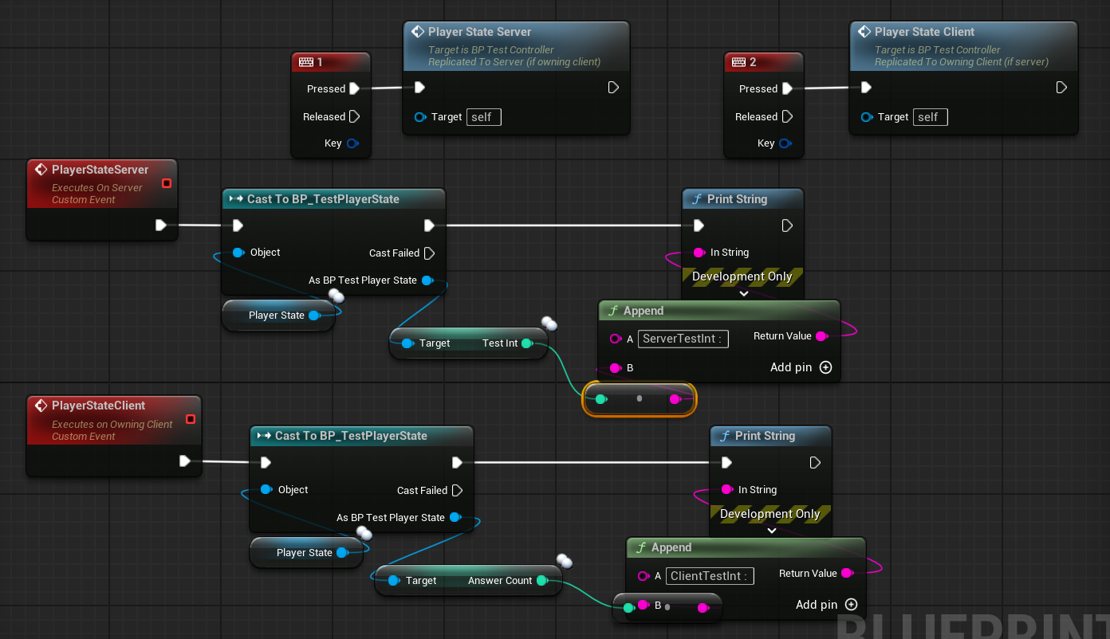Click the Pressed exec pin on key 2 node
1110x639 pixels.
(787, 88)
